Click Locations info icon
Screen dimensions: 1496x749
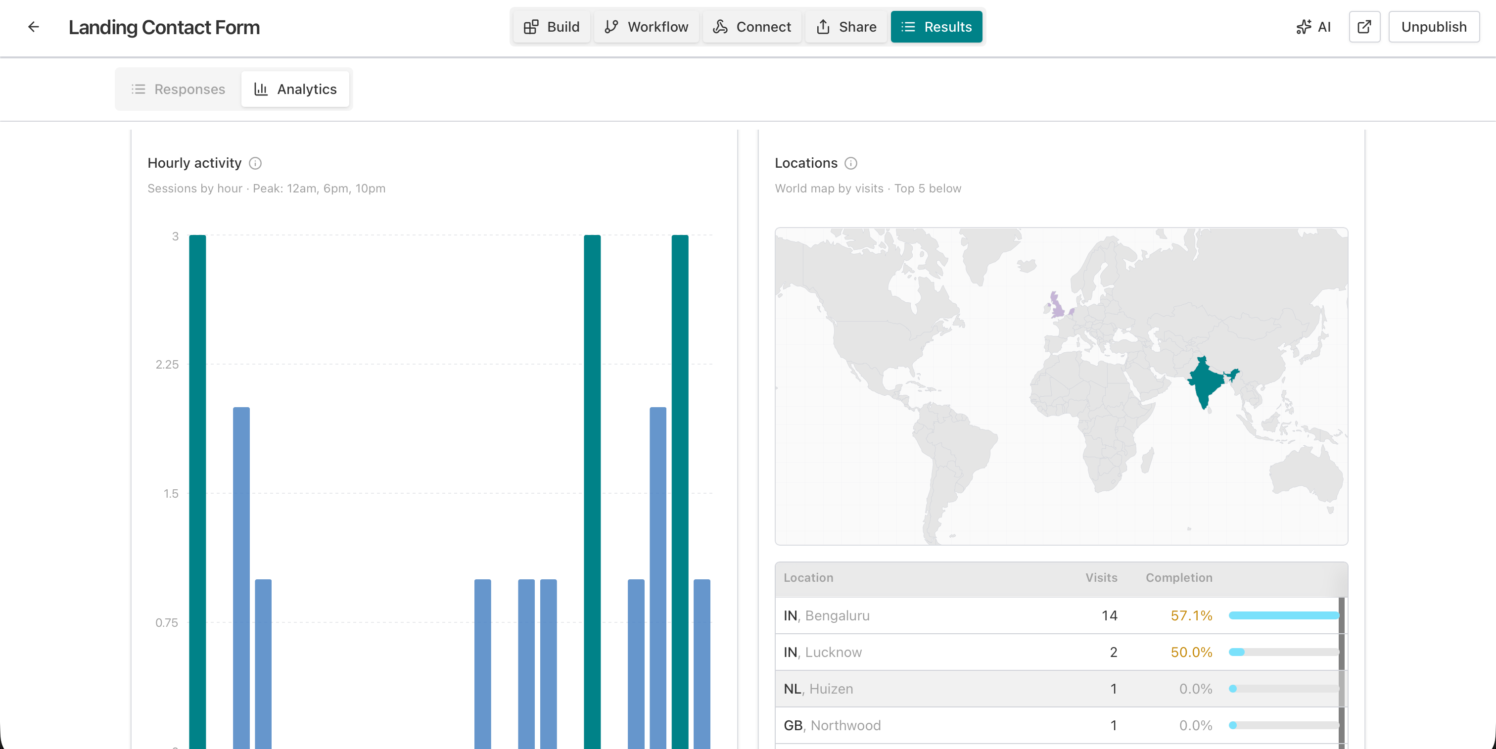point(851,163)
